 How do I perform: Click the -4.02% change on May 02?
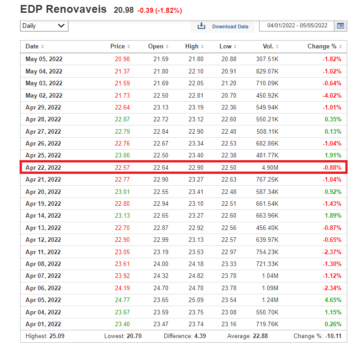point(332,95)
